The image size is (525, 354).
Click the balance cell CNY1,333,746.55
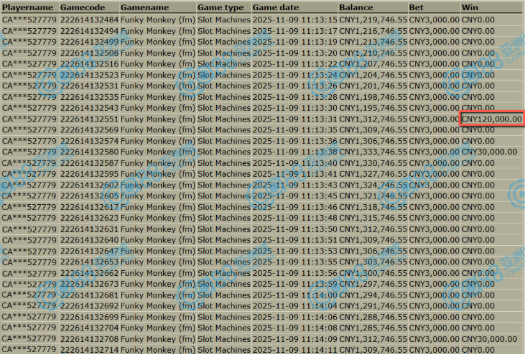tap(373, 152)
